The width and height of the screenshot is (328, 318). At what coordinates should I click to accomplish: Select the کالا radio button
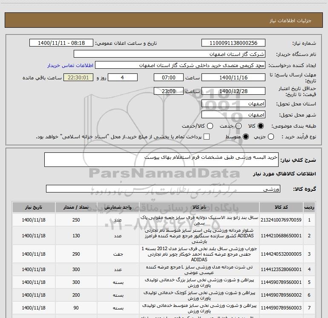[x=261, y=126]
